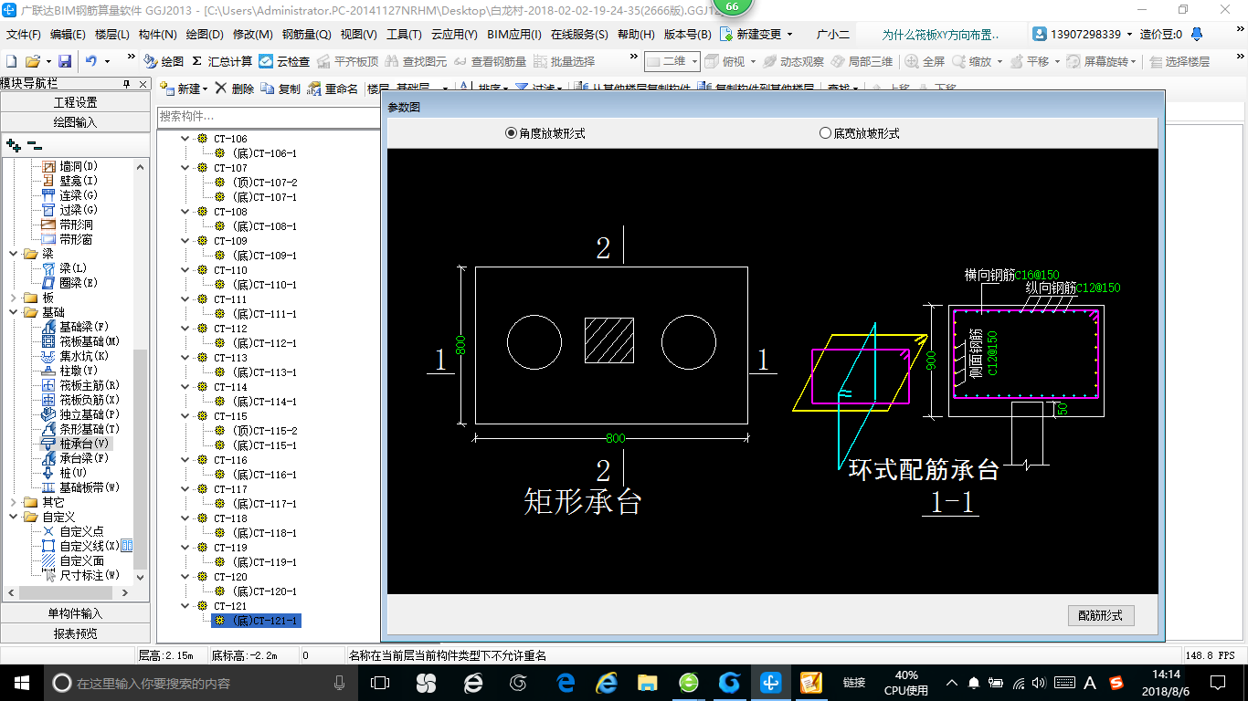This screenshot has width=1248, height=701.
Task: Click 造价豆:0 in the top bar
Action: click(1160, 35)
